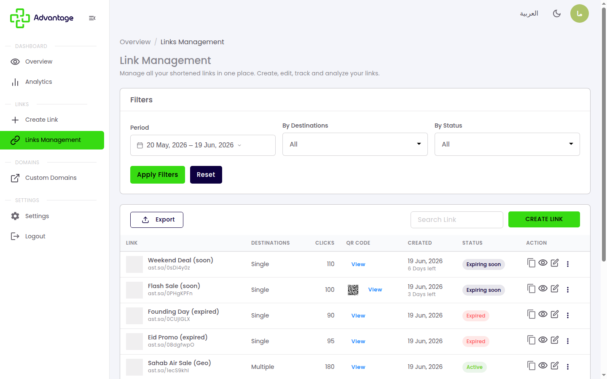Open the Period date range picker
The image size is (607, 379).
[203, 145]
